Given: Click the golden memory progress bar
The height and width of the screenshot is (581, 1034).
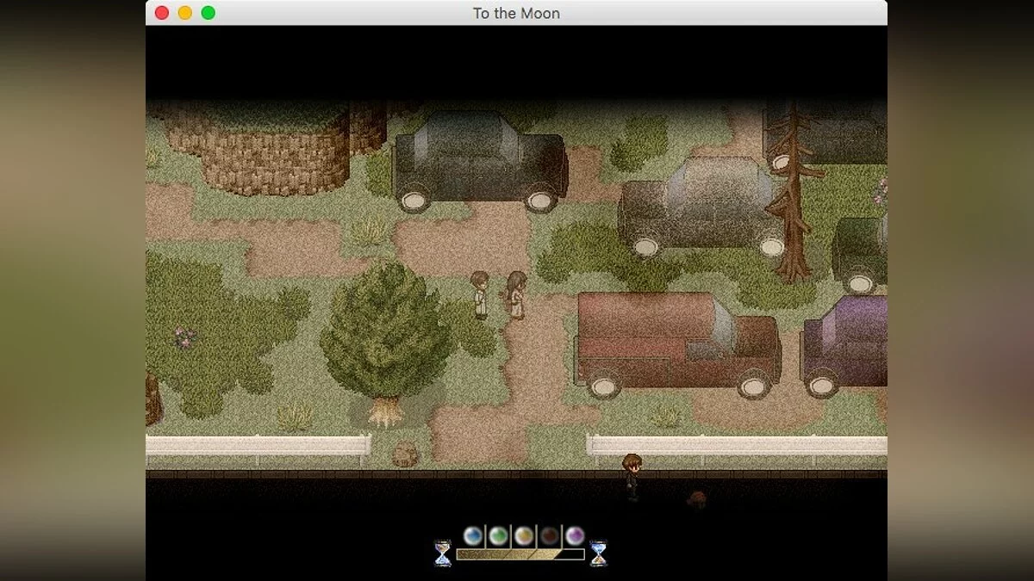Looking at the screenshot, I should pyautogui.click(x=520, y=554).
